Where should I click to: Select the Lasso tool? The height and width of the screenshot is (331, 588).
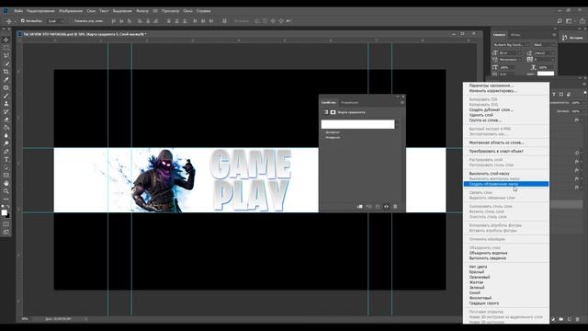[6, 55]
